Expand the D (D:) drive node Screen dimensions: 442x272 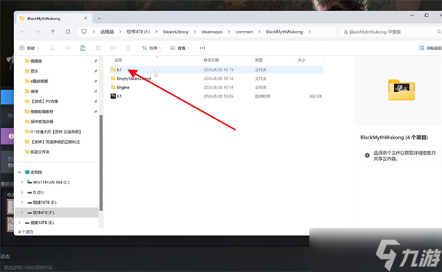point(22,192)
